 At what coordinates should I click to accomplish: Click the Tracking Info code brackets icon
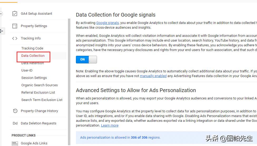coord(15,38)
